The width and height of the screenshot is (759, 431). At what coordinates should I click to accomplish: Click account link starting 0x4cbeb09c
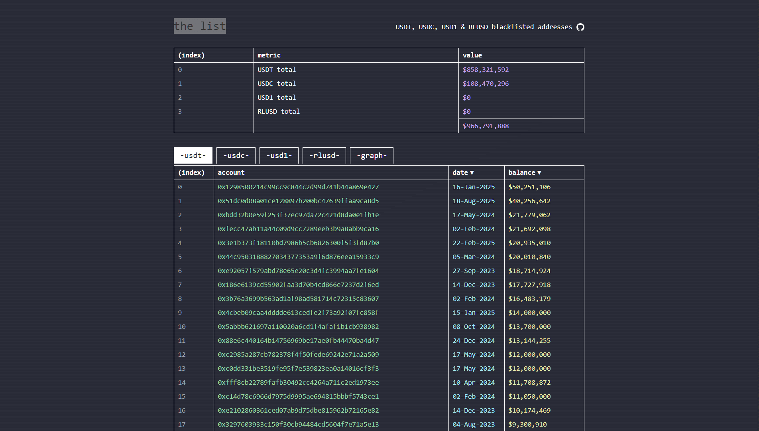click(298, 313)
